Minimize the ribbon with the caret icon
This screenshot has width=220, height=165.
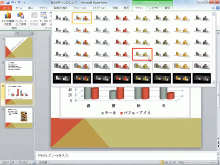213,8
